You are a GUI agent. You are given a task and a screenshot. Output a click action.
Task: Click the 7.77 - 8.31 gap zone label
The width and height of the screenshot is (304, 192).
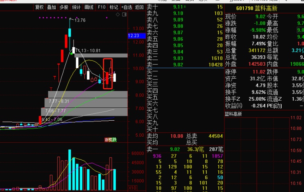coord(59,101)
